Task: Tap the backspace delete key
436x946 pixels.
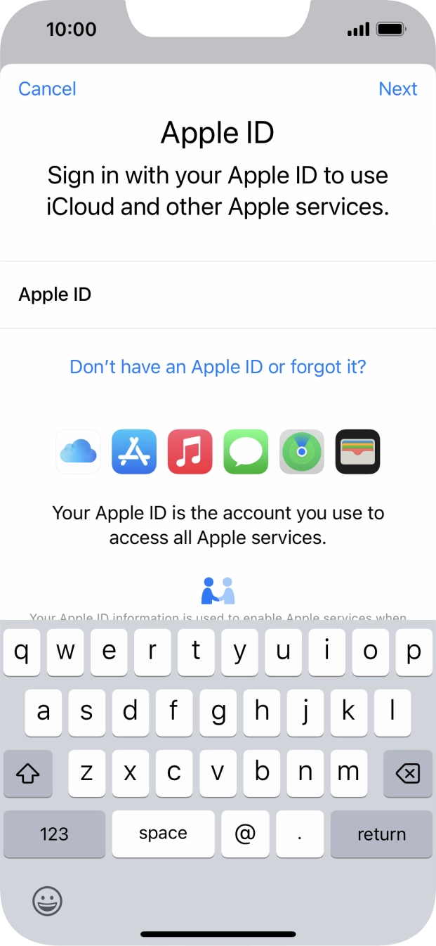Action: pos(408,774)
